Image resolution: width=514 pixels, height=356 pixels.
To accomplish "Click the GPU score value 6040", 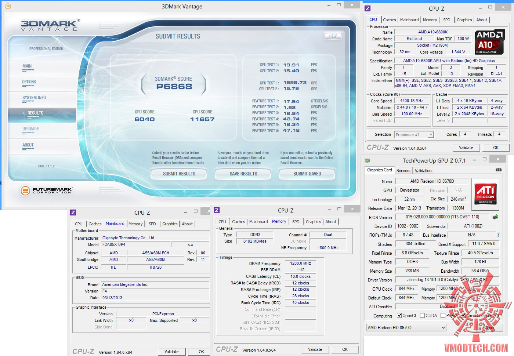I will pyautogui.click(x=145, y=119).
